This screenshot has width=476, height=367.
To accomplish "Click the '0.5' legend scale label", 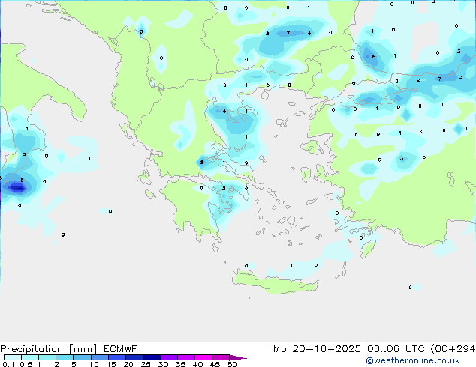I will [26, 364].
